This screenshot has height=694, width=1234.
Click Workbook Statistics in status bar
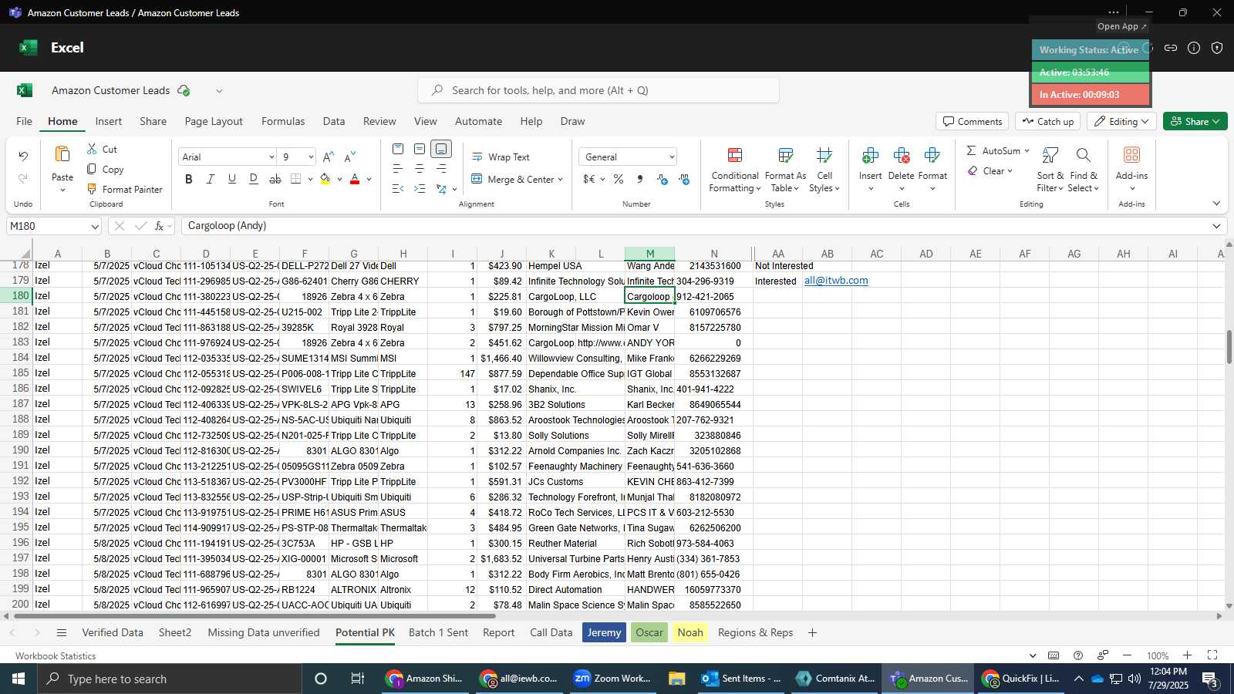pos(56,655)
